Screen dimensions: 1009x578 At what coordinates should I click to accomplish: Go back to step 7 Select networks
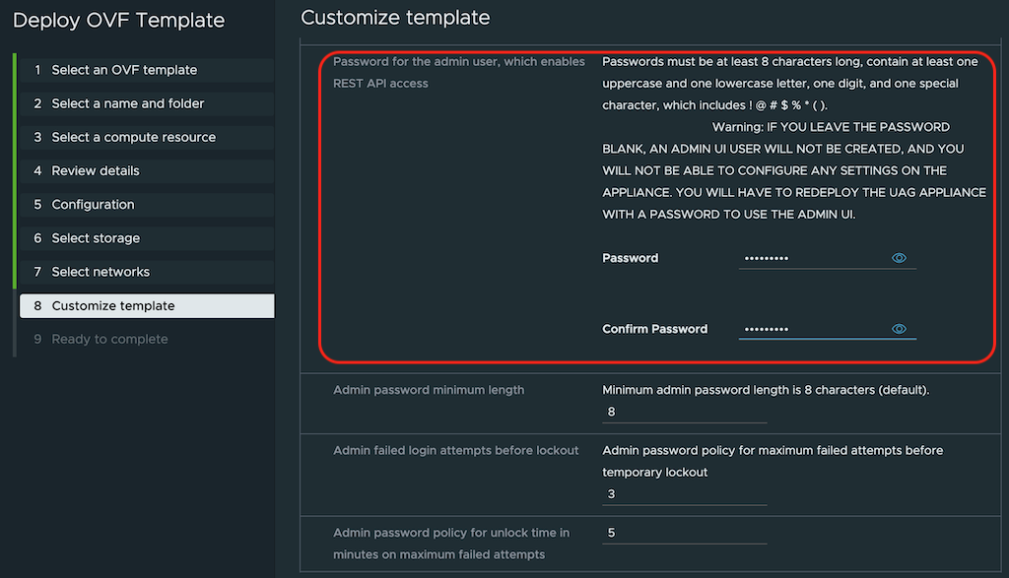point(100,272)
